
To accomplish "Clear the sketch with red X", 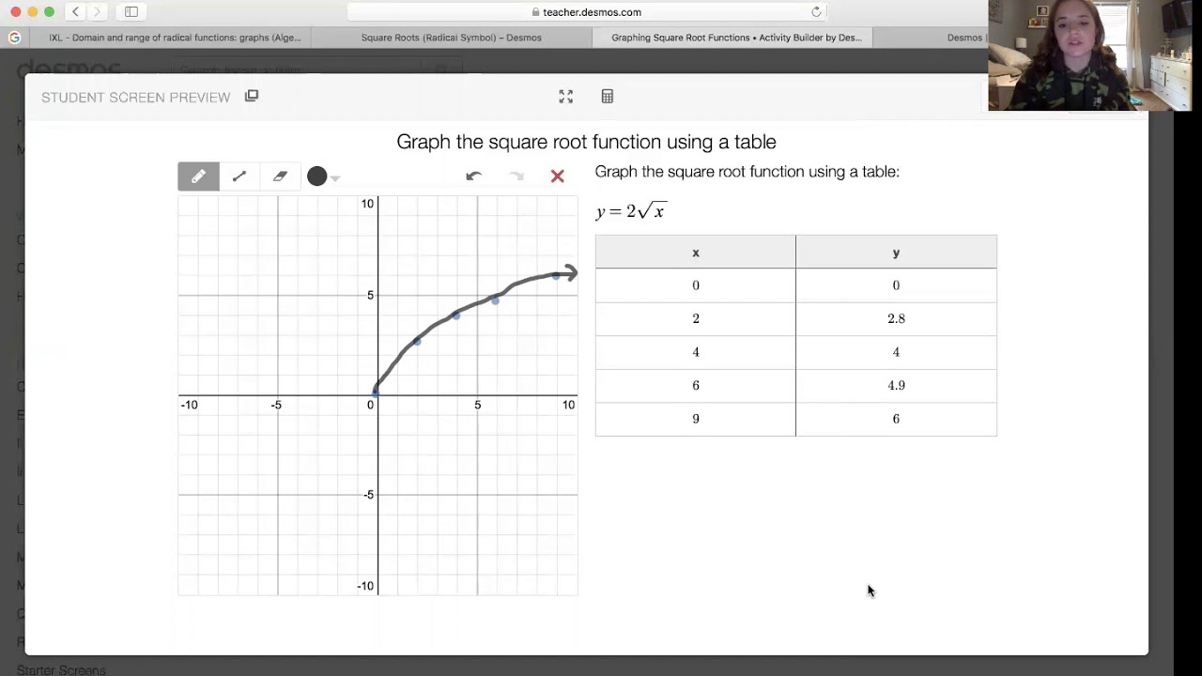I will click(558, 177).
